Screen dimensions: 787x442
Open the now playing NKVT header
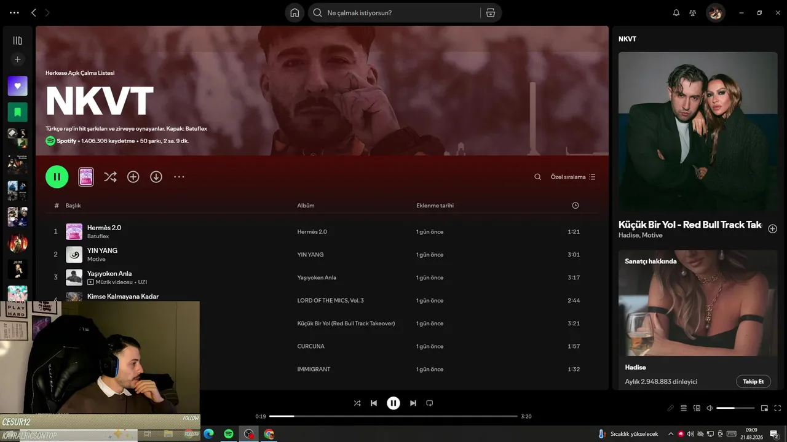[x=627, y=39]
